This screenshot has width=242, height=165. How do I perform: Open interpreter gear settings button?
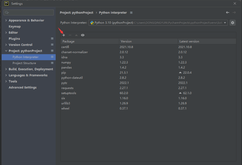(232, 23)
